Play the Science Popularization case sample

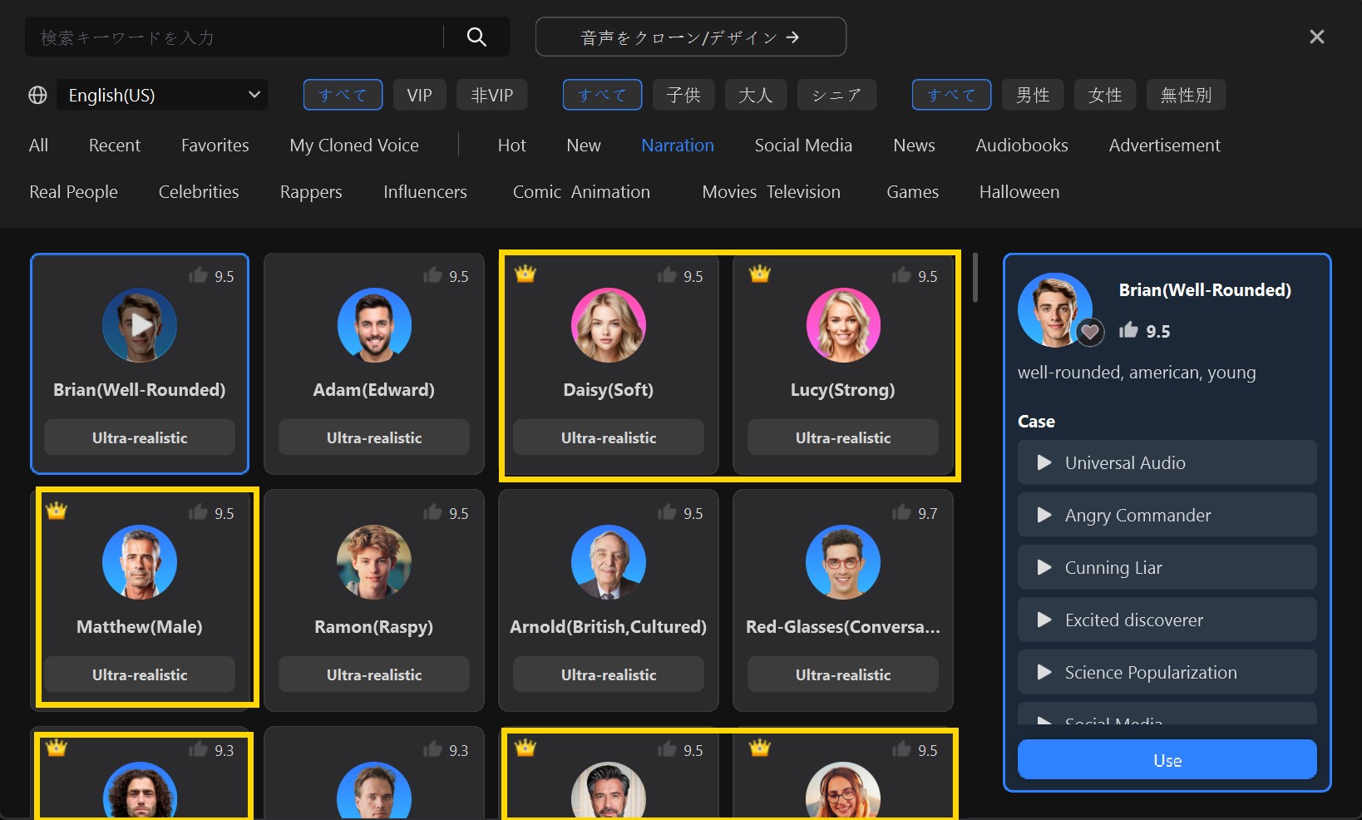[1044, 672]
